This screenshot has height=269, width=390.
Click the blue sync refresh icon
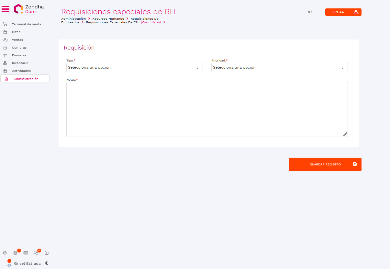tap(9, 264)
